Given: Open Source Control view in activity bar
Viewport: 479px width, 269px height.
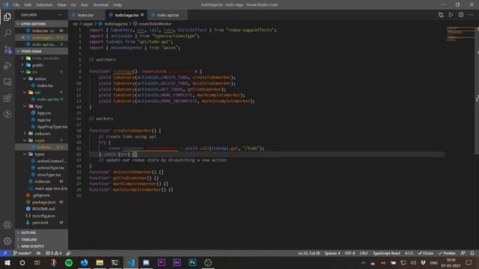Looking at the screenshot, I should 7,49.
